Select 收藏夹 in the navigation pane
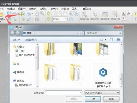Screen dimensions: 137x103 tap(19, 47)
